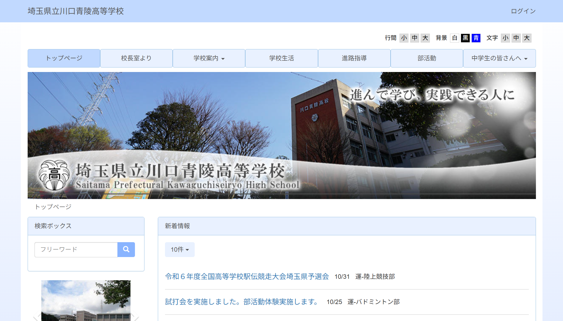
Task: Click the school building photo in sidebar
Action: [x=86, y=300]
